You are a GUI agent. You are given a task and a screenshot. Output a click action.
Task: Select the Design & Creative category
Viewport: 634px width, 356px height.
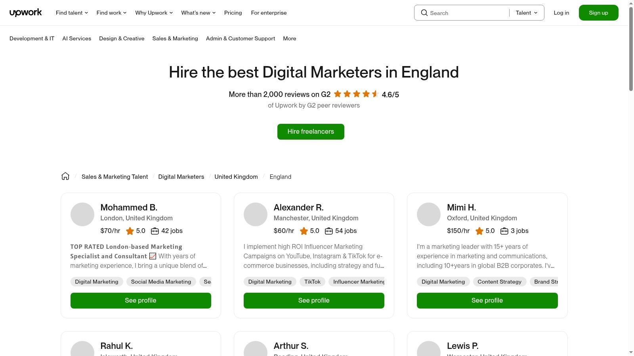click(122, 38)
